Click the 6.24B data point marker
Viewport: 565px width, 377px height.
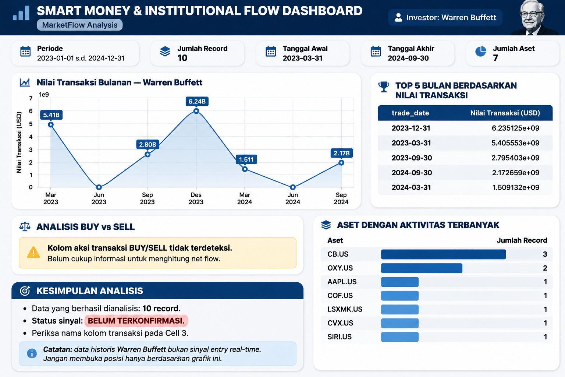196,111
